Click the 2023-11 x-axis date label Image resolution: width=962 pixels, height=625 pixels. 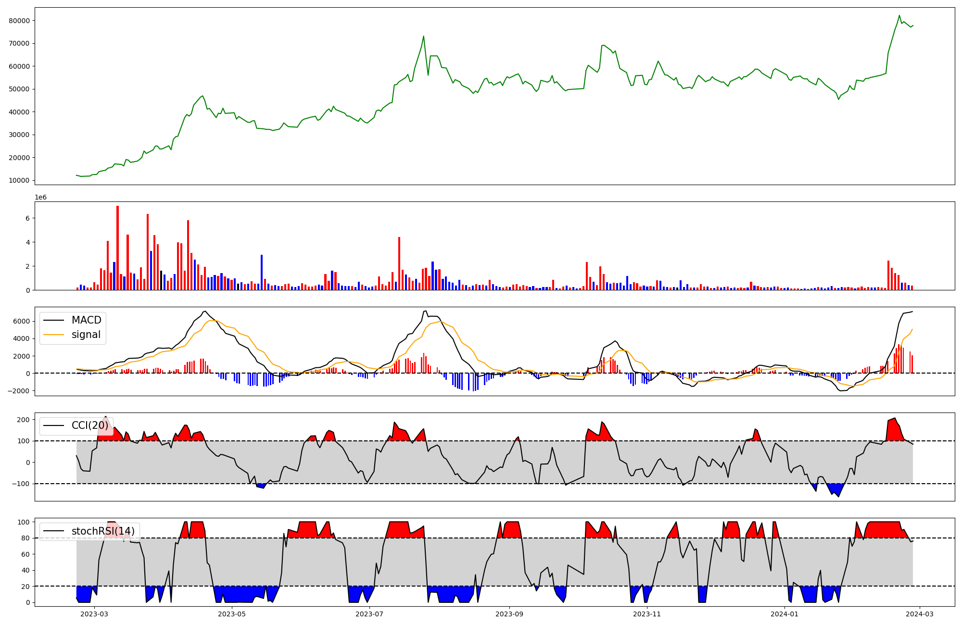coord(647,613)
